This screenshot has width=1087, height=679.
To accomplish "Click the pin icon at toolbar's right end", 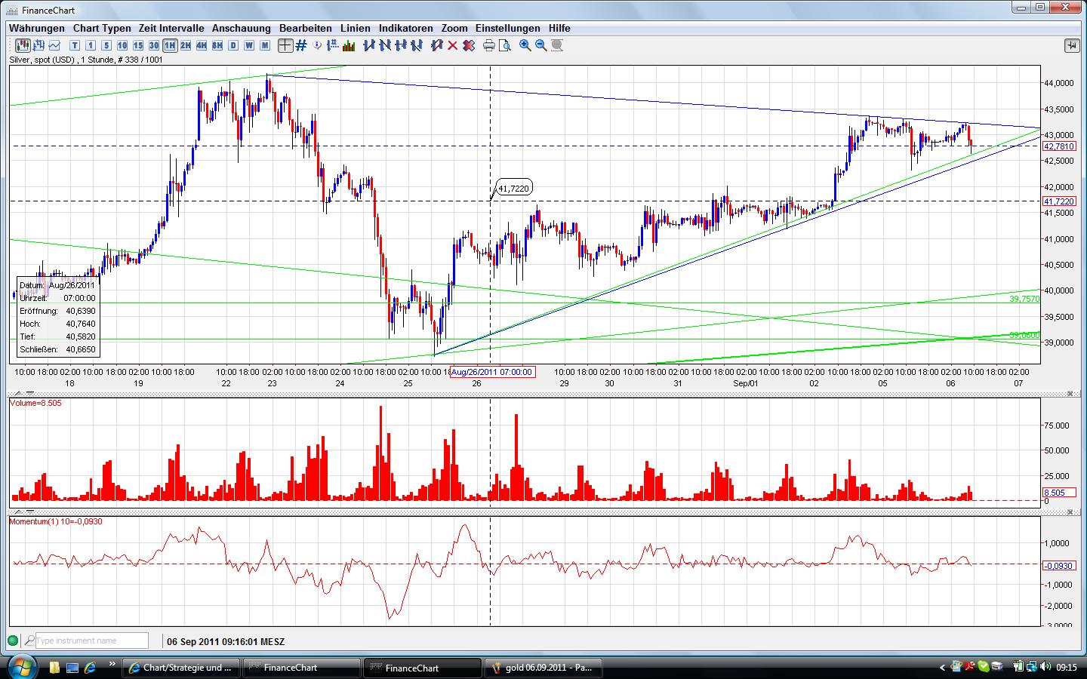I will tap(1071, 46).
